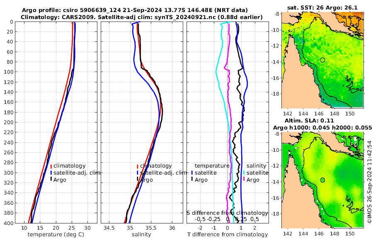Viewport: 373px width, 240px height.
Task: Click the depth tick label '100'
Action: tap(8, 72)
